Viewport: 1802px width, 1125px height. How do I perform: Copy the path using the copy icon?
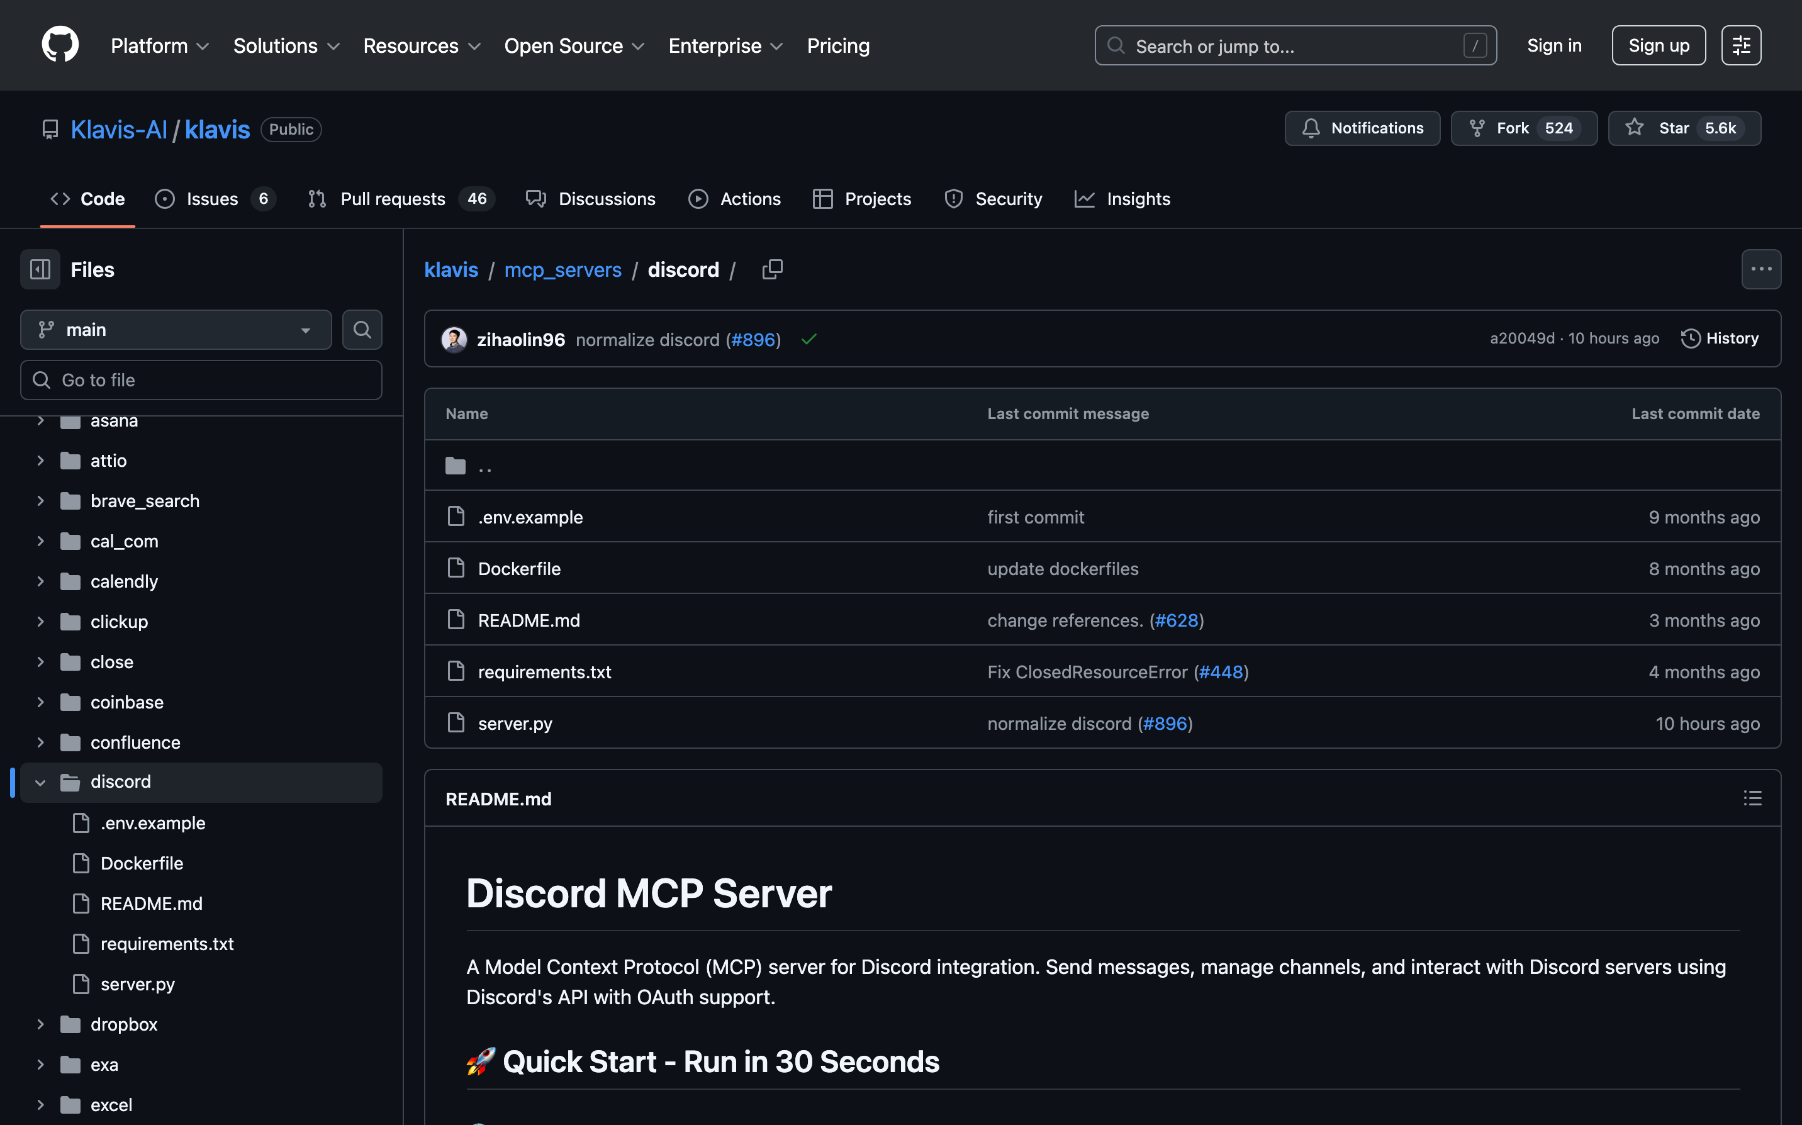tap(772, 269)
